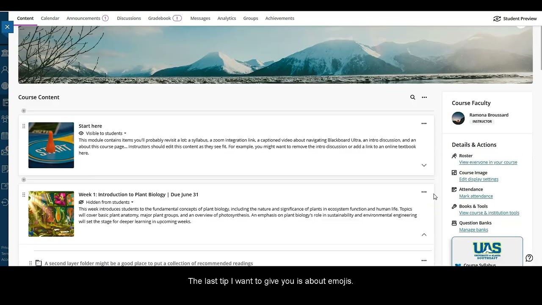The height and width of the screenshot is (305, 542).
Task: Open more options for Week 1 module
Action: (424, 192)
